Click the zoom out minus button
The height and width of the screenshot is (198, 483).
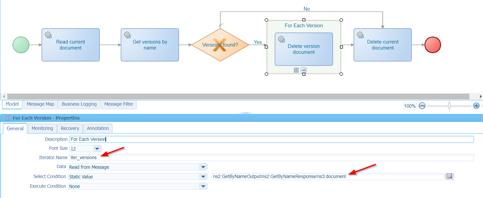pyautogui.click(x=422, y=106)
